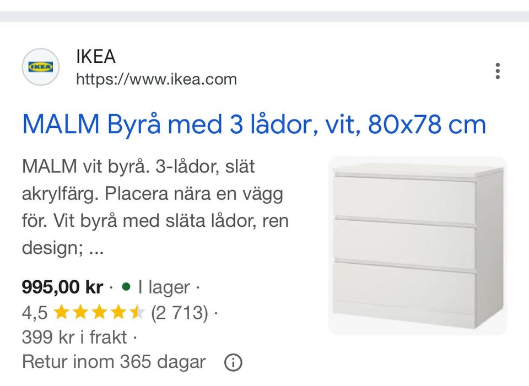Click the https://www.ikea.com URL

click(x=156, y=79)
